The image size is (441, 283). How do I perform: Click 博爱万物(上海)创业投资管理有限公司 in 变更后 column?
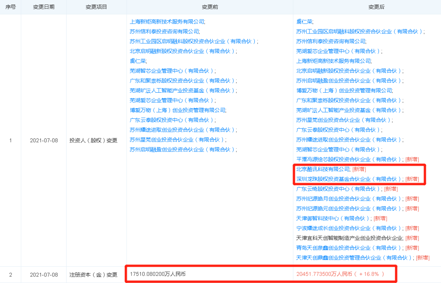click(344, 90)
